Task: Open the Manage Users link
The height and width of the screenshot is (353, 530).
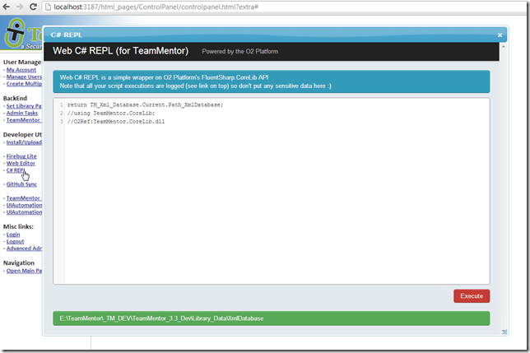Action: point(24,77)
